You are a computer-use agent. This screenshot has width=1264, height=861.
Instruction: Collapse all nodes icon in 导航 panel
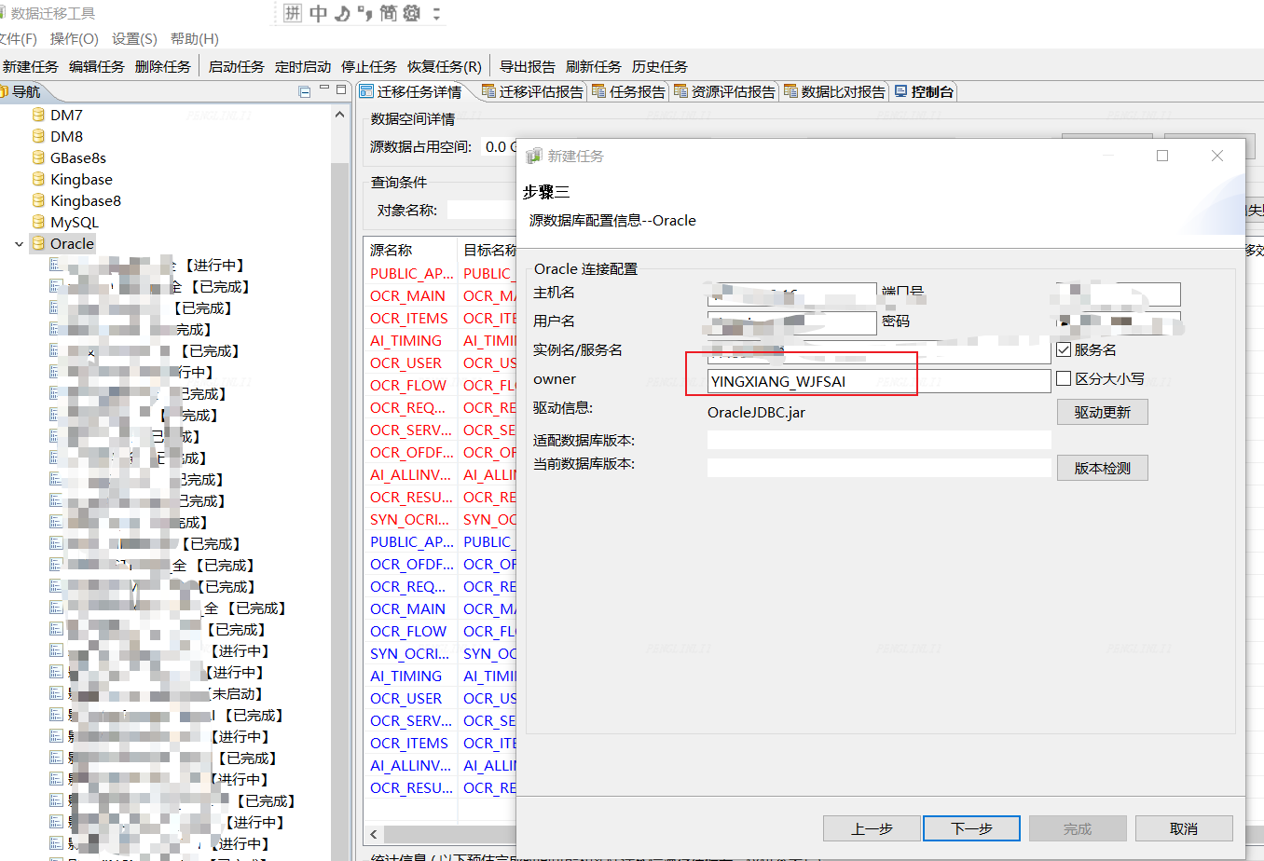tap(304, 91)
